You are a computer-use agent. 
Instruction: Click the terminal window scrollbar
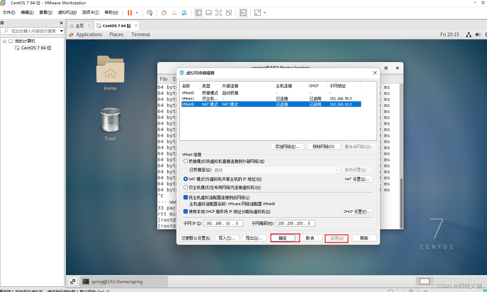[401, 203]
